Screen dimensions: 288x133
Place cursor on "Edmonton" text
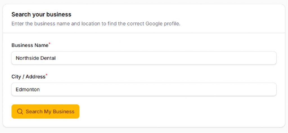[x=28, y=90]
